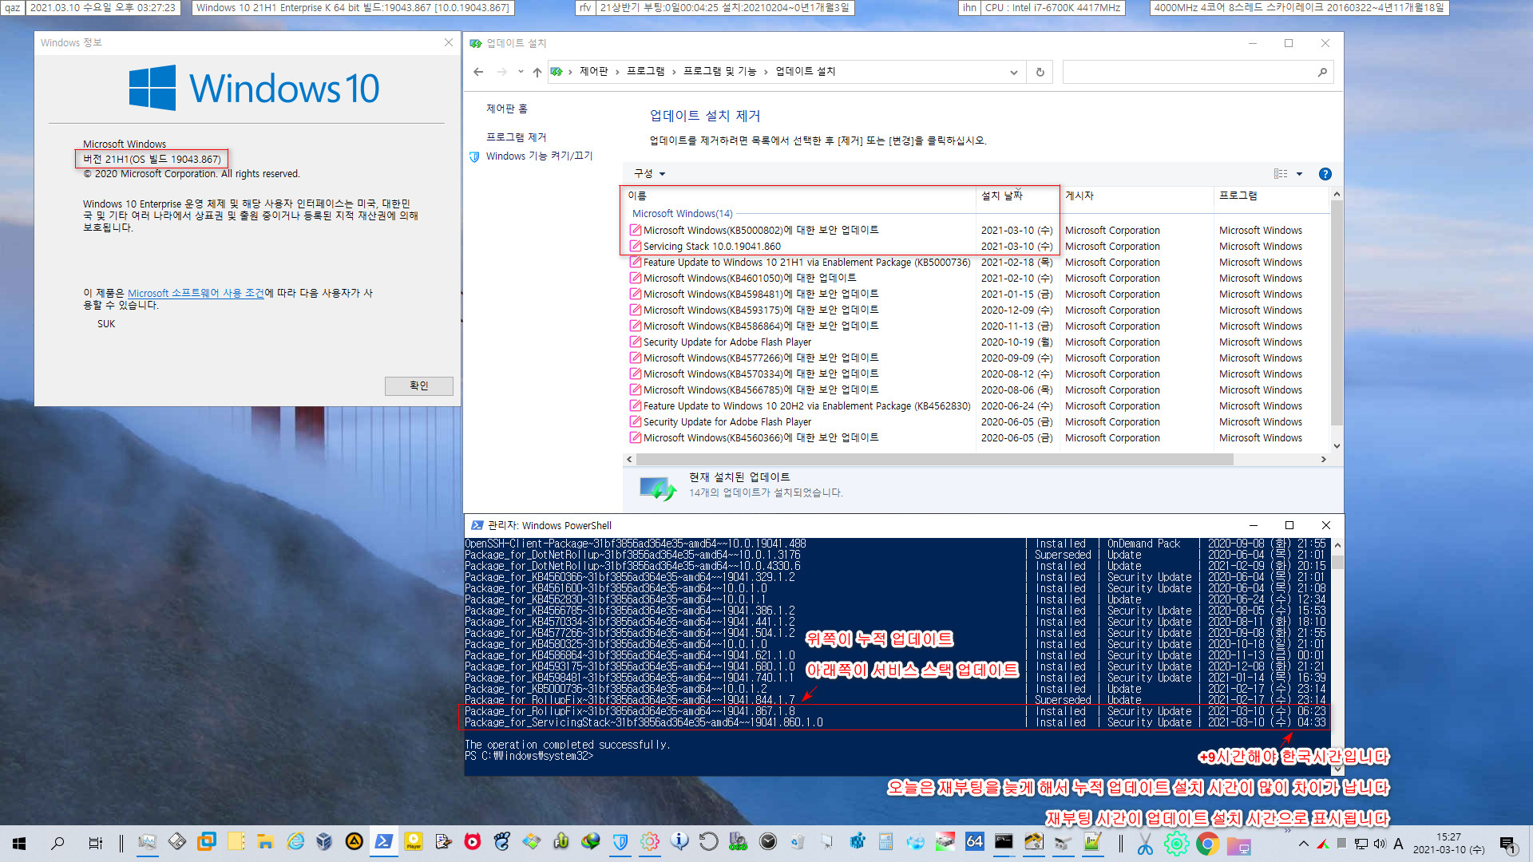Open File Explorer from taskbar

(265, 841)
